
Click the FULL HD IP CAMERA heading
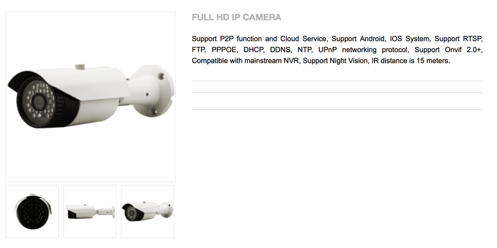click(237, 17)
